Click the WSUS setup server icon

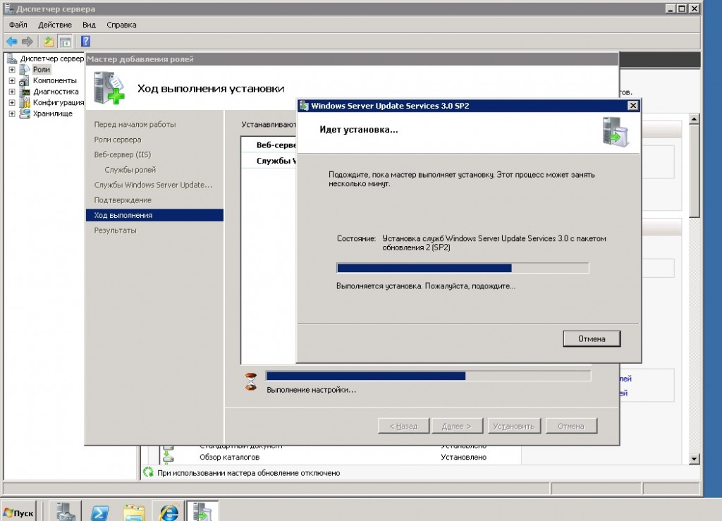coord(616,132)
